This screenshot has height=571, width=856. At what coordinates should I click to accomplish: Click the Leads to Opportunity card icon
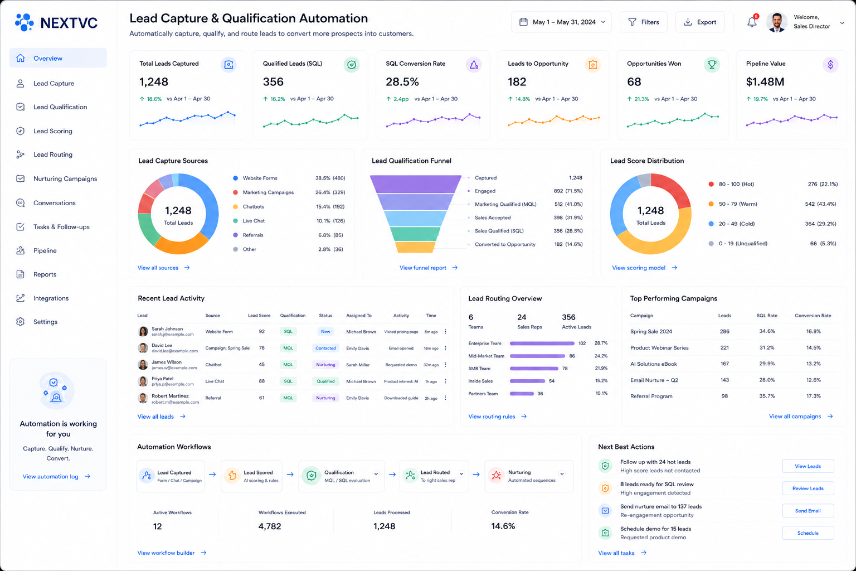coord(593,65)
